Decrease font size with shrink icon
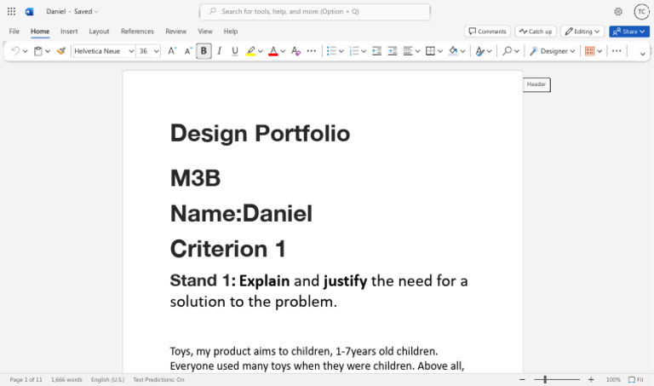This screenshot has width=654, height=386. click(x=187, y=51)
